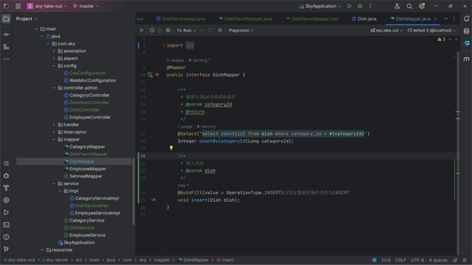Screen dimensions: 472x265
Task: Open IDE settings gear
Action: point(421,6)
